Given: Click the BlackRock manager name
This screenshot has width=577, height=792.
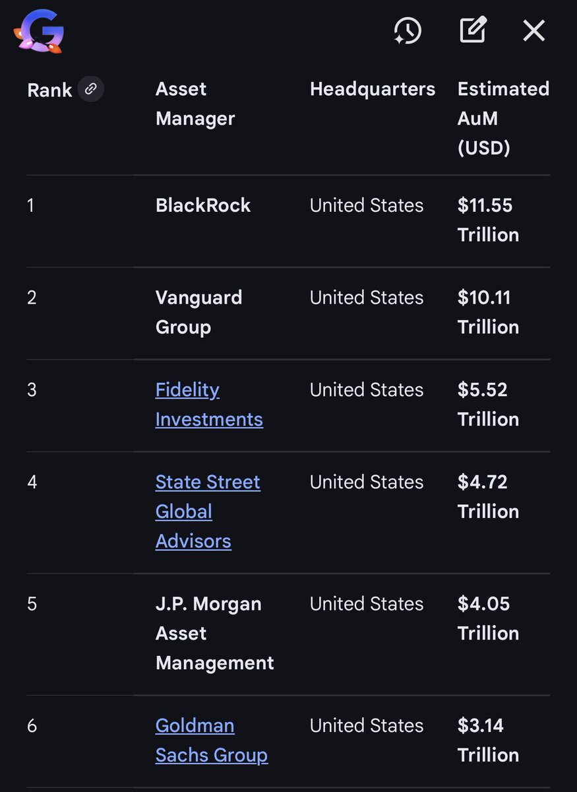Looking at the screenshot, I should (202, 205).
